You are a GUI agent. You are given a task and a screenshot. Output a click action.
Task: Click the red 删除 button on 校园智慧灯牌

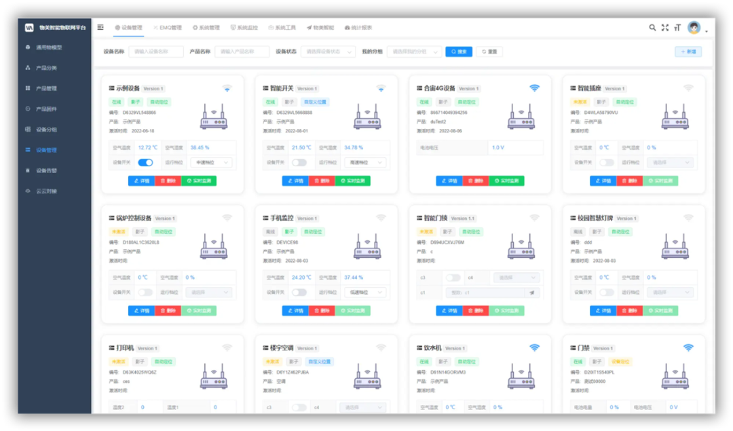point(629,311)
